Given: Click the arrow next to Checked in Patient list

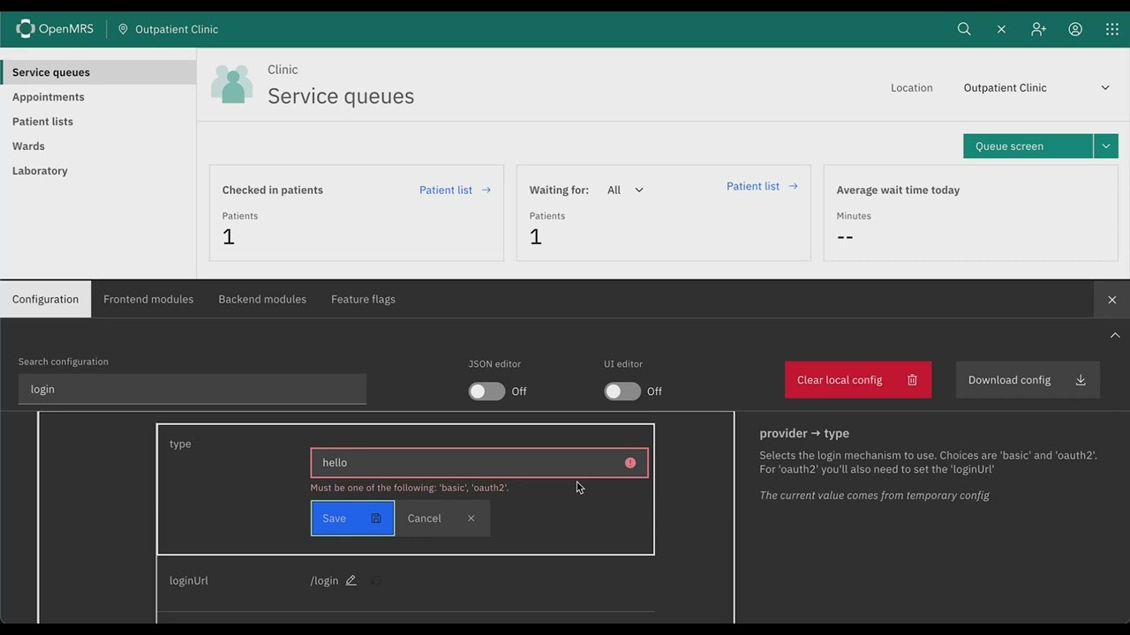Looking at the screenshot, I should [x=486, y=190].
